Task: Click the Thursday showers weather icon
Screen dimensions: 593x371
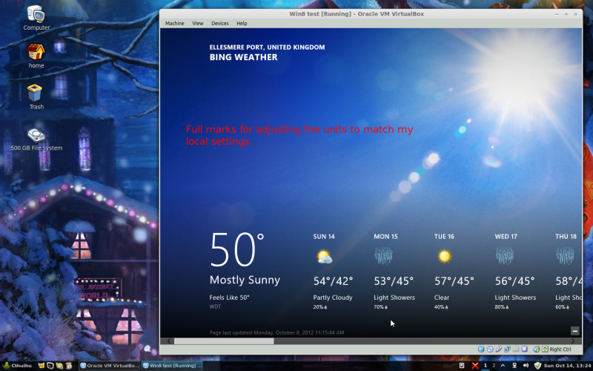Action: click(565, 255)
